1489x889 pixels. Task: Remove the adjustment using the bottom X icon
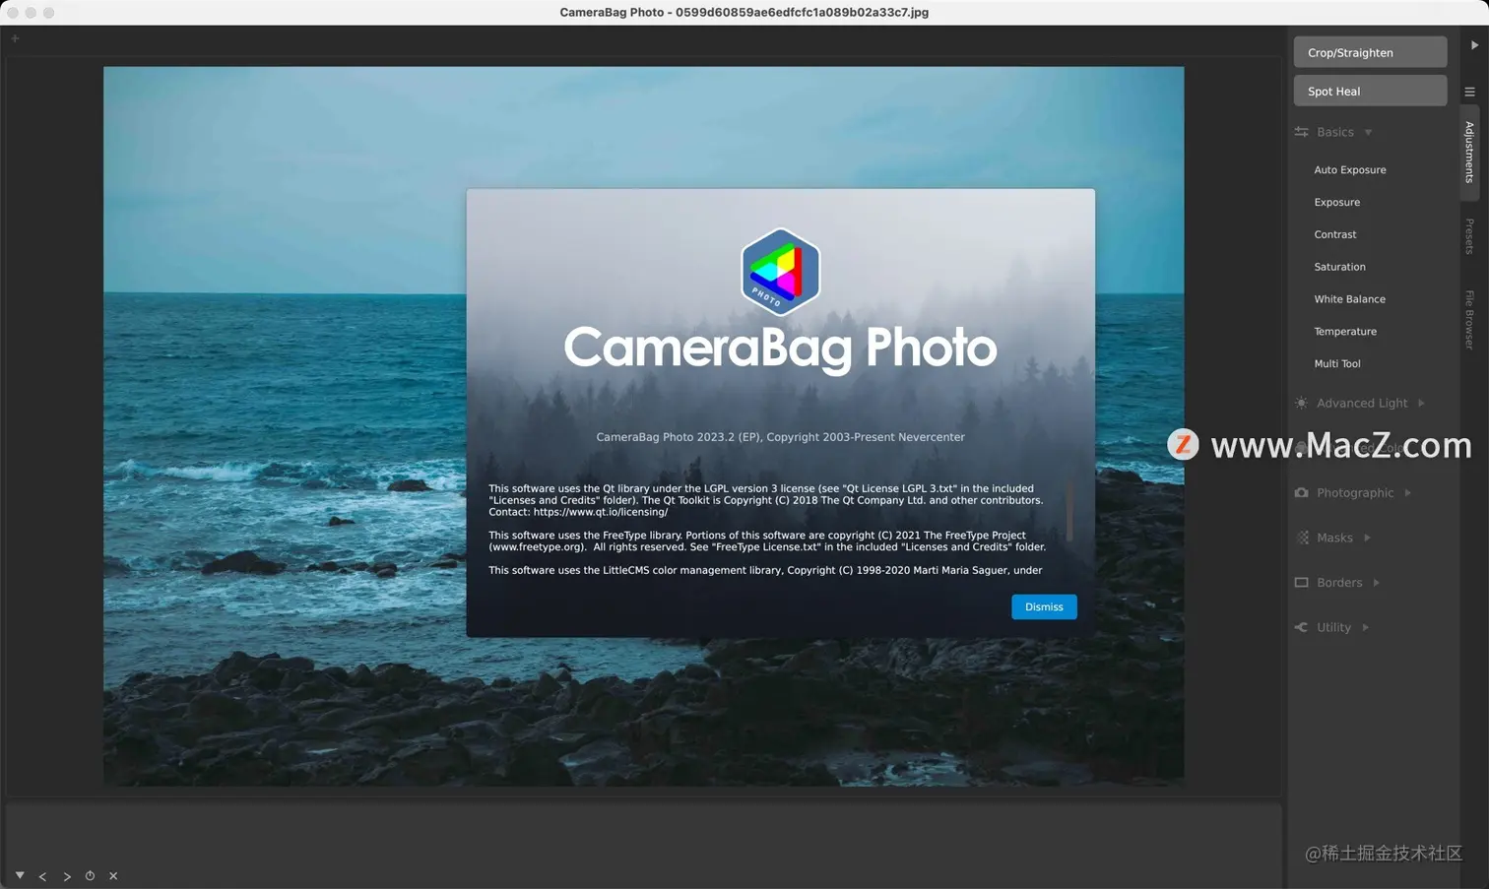[x=113, y=876]
